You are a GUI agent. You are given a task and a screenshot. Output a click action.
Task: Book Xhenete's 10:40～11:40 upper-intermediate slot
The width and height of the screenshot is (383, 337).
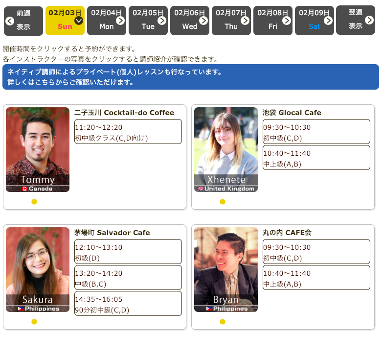pyautogui.click(x=316, y=158)
